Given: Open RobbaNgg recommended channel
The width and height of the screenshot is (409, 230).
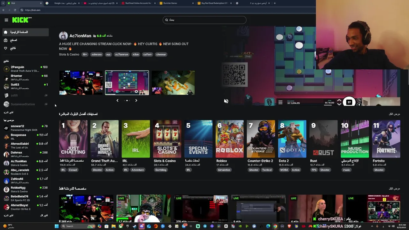Looking at the screenshot, I should [x=25, y=189].
